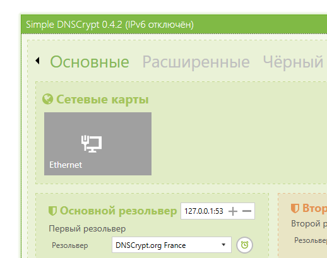327x258 pixels.
Task: Click the back arrow left of the tabs
Action: coord(37,61)
